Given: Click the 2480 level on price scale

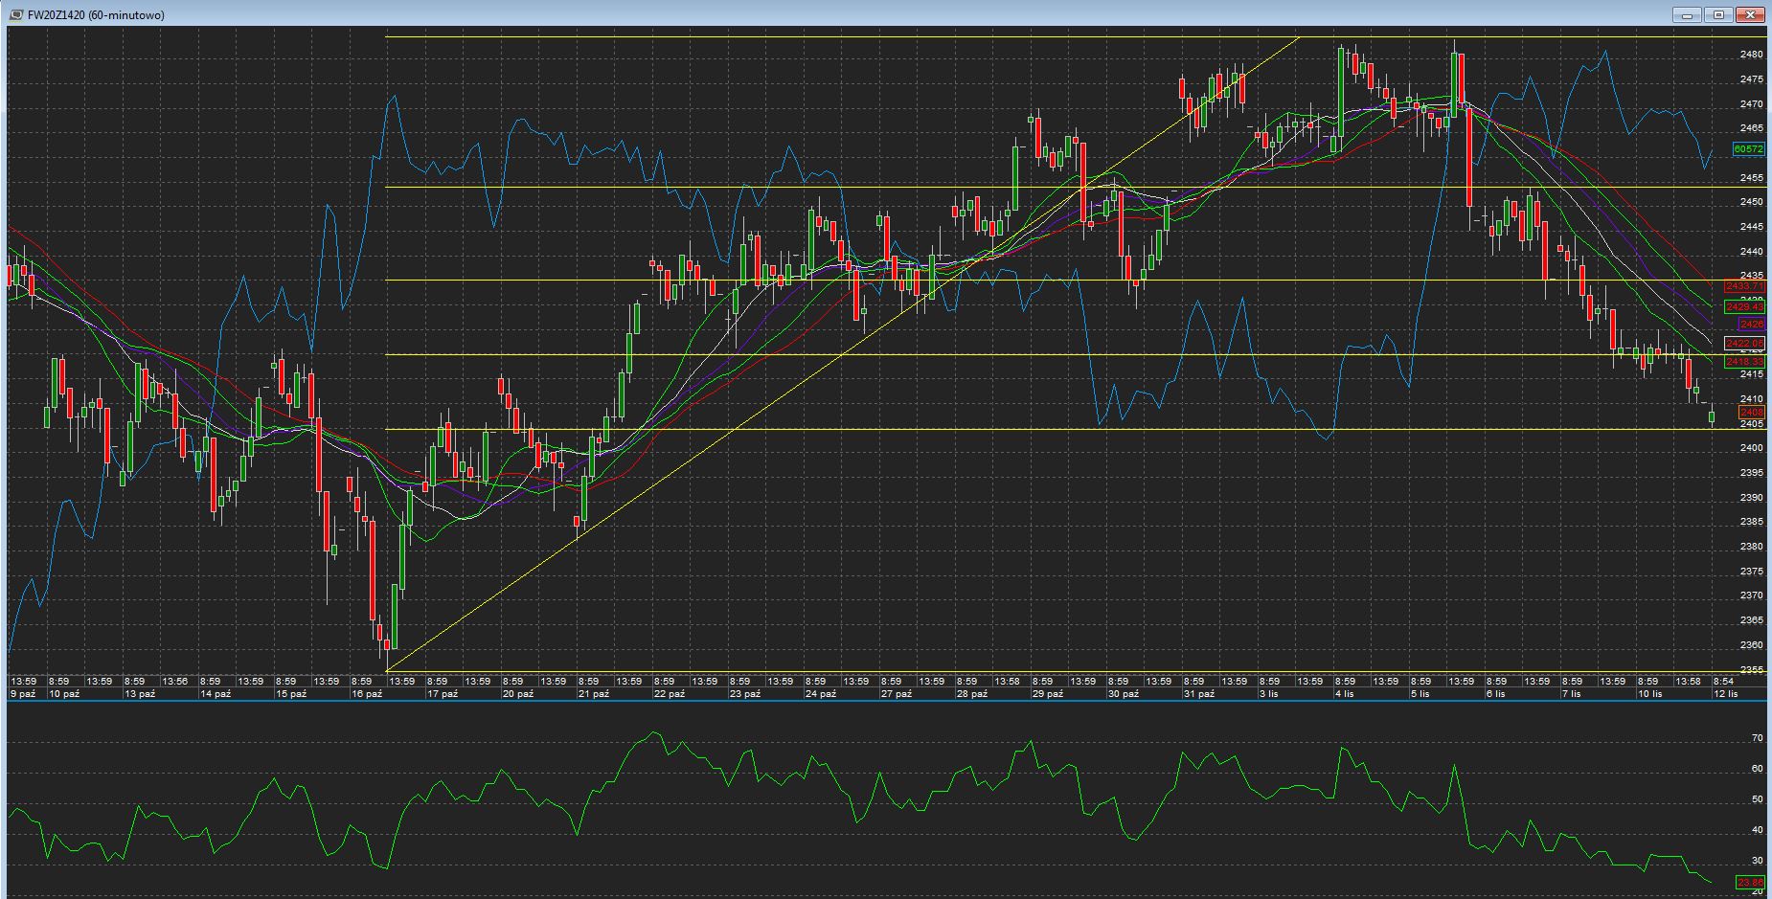Looking at the screenshot, I should click(x=1751, y=55).
